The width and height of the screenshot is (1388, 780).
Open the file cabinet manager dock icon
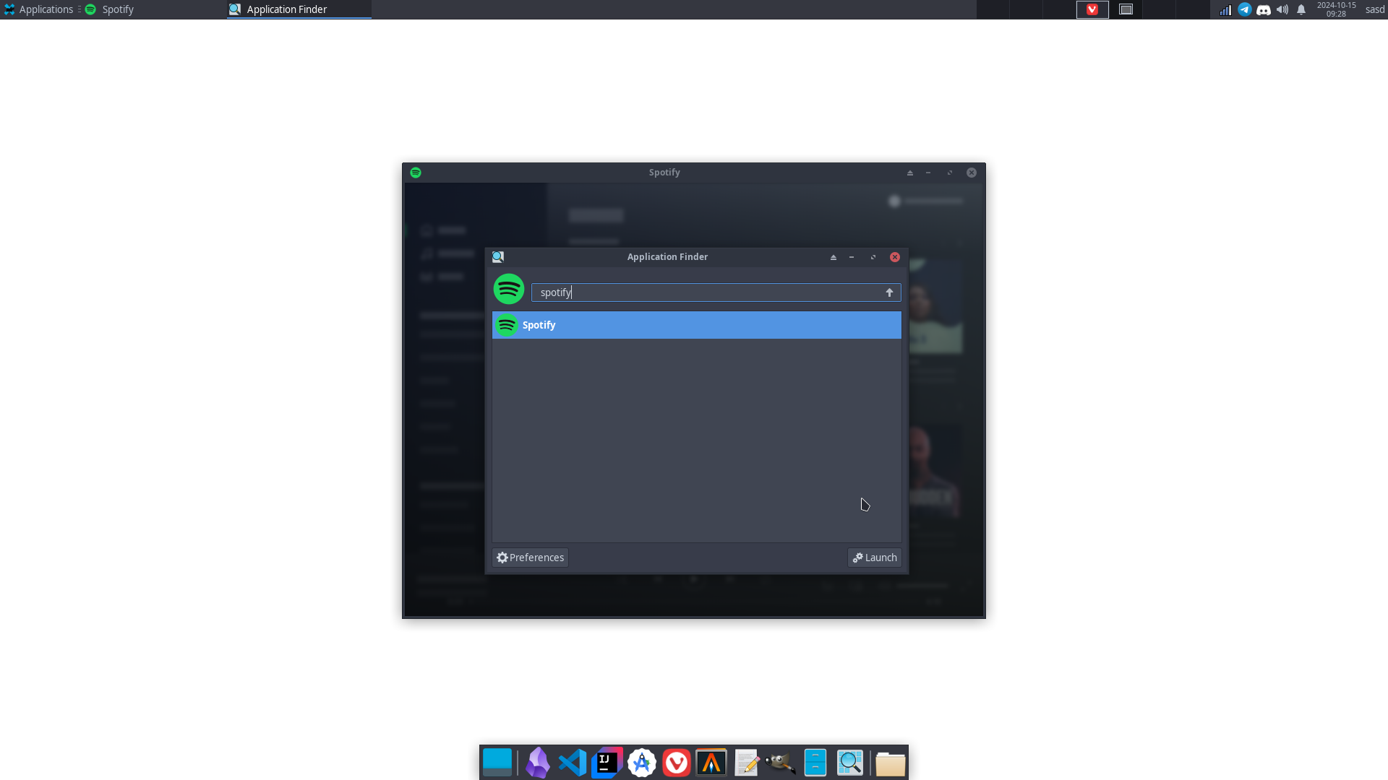(815, 763)
